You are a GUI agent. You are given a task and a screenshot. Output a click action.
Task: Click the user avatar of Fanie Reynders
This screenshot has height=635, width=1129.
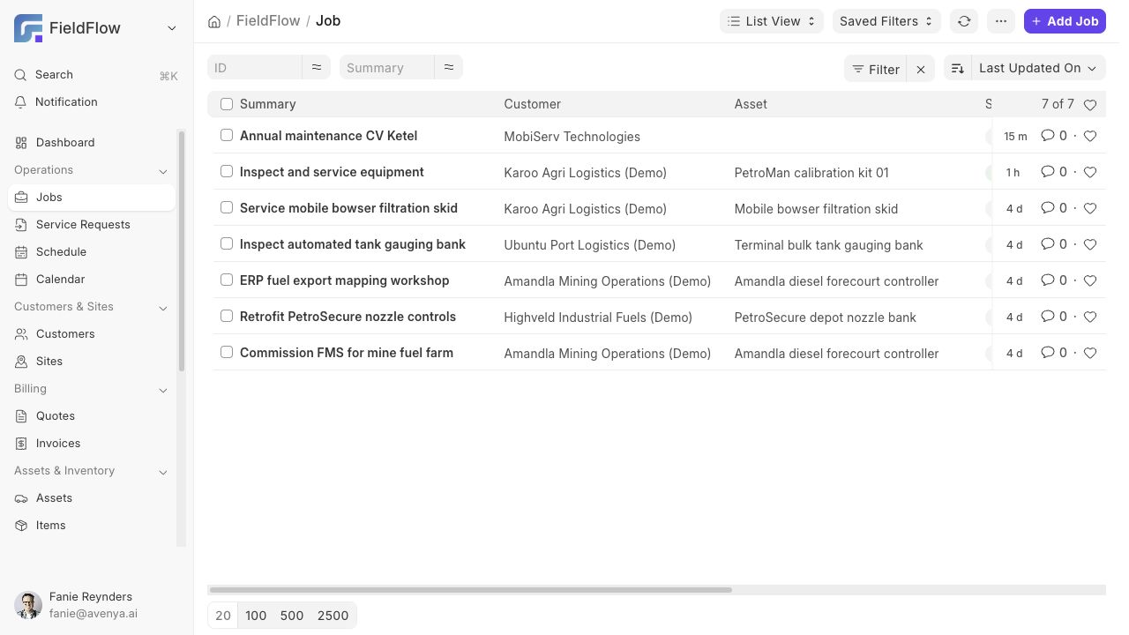28,605
